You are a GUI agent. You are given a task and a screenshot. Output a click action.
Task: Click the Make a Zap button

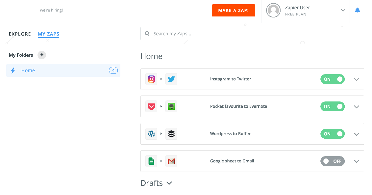point(234,11)
